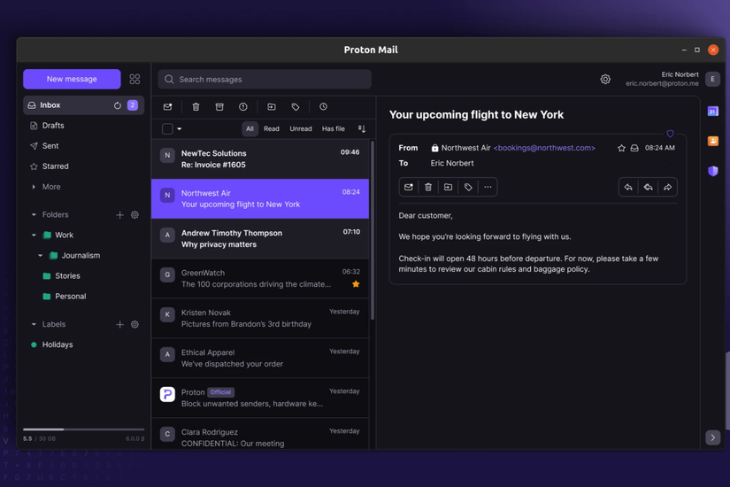Open label settings gear

coord(134,324)
